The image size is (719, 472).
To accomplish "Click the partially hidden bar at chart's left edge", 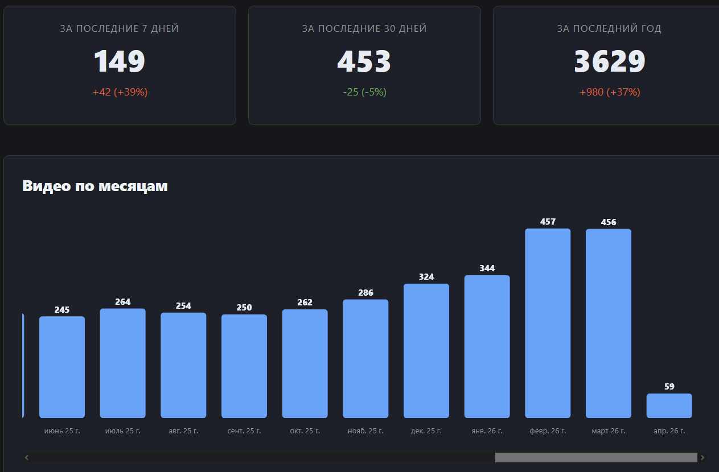I will (x=23, y=365).
